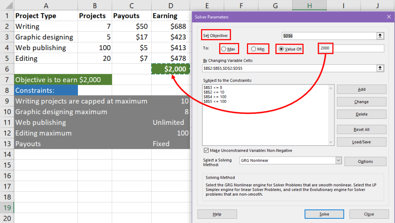Click the Value Of field containing 2000
The image size is (395, 223).
(351, 48)
